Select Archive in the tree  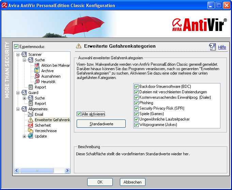[47, 71]
